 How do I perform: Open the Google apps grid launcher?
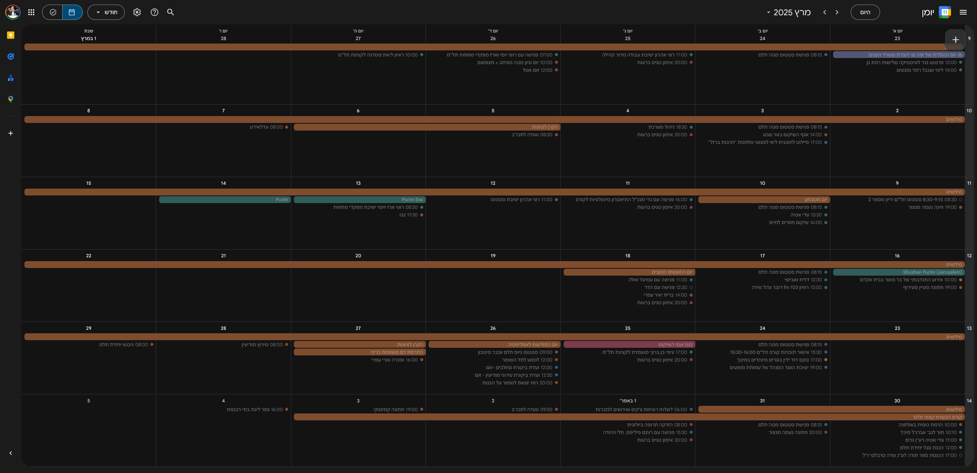click(31, 12)
